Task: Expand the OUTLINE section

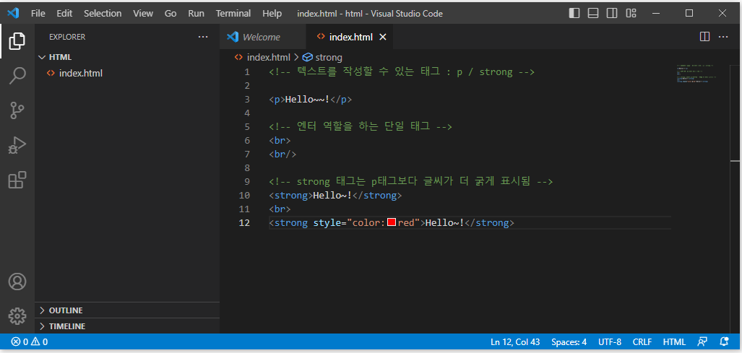Action: click(127, 310)
